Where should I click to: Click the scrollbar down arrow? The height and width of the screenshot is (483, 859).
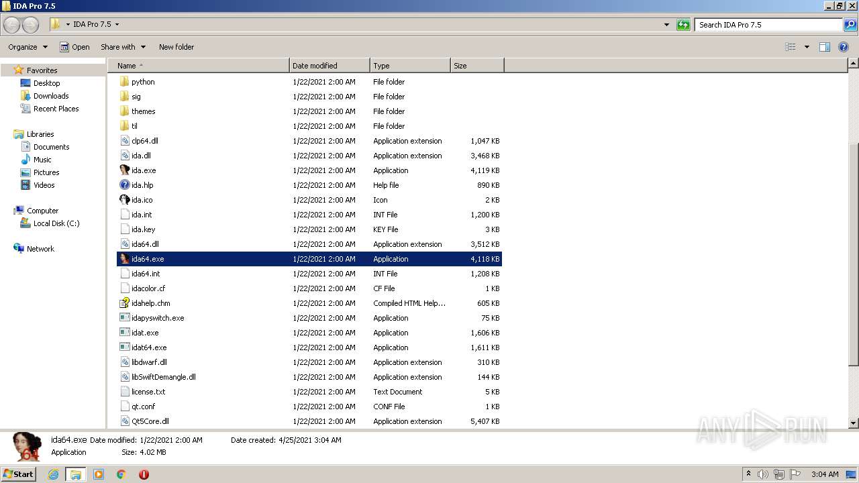click(x=853, y=423)
